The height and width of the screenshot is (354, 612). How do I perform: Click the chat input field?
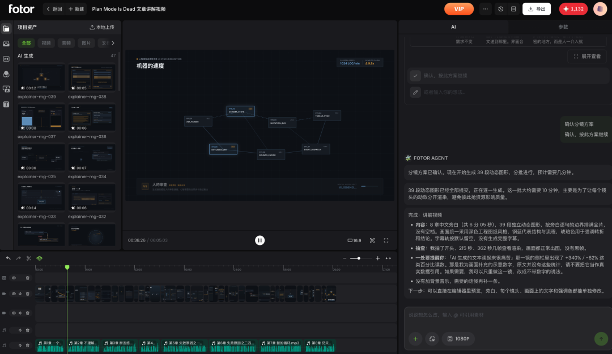point(507,315)
